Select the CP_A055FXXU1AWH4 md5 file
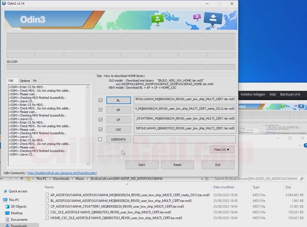307x227 pixels. tap(117, 206)
